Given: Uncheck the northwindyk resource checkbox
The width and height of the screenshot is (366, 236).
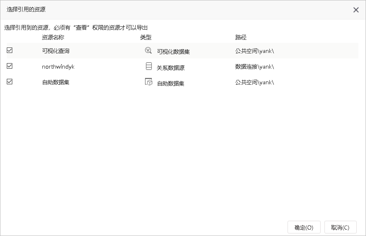Looking at the screenshot, I should pyautogui.click(x=10, y=66).
